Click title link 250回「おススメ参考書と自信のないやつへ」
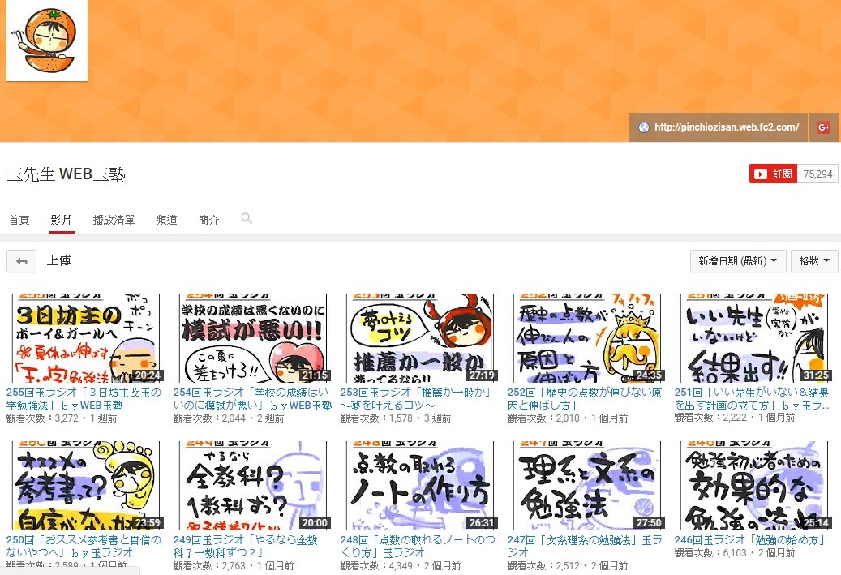The height and width of the screenshot is (575, 841). tap(84, 546)
